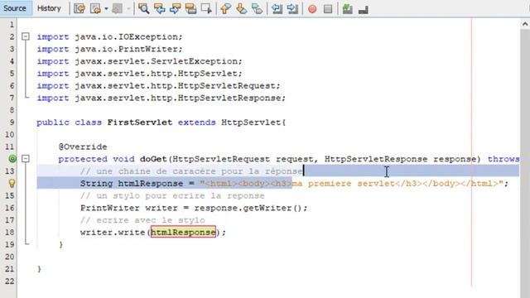This screenshot has height=298, width=530.
Task: Click 'protected void' keywords on line 12
Action: pos(96,159)
